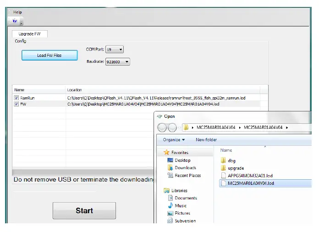Click the Pictures library icon
The width and height of the screenshot is (319, 232).
(x=170, y=213)
